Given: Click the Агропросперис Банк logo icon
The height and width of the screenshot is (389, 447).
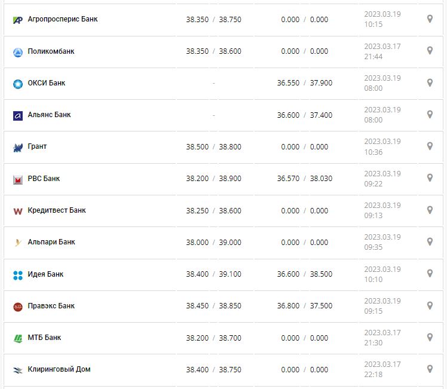Looking at the screenshot, I should [18, 20].
